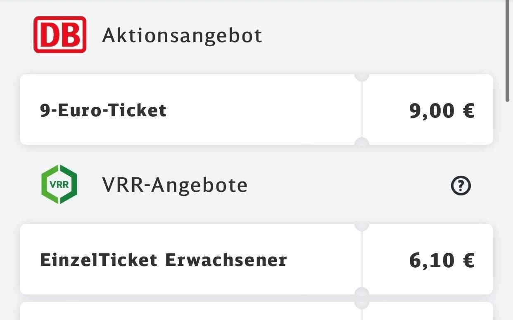
Task: Open the partially visible ticket below EinzelTicket
Action: [186, 312]
